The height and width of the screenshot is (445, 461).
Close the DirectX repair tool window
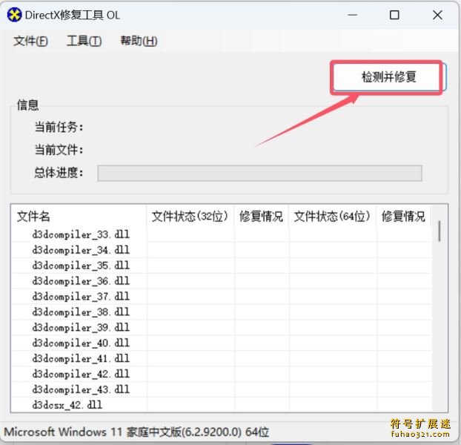click(437, 15)
